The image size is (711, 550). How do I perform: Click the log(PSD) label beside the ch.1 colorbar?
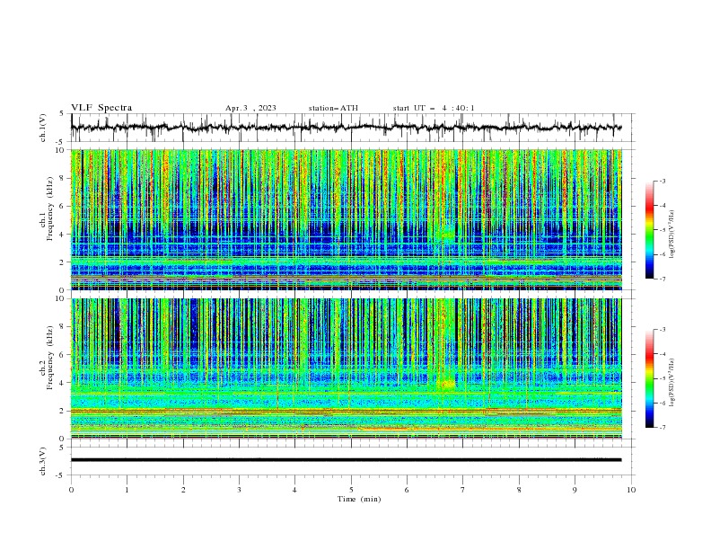pos(671,235)
